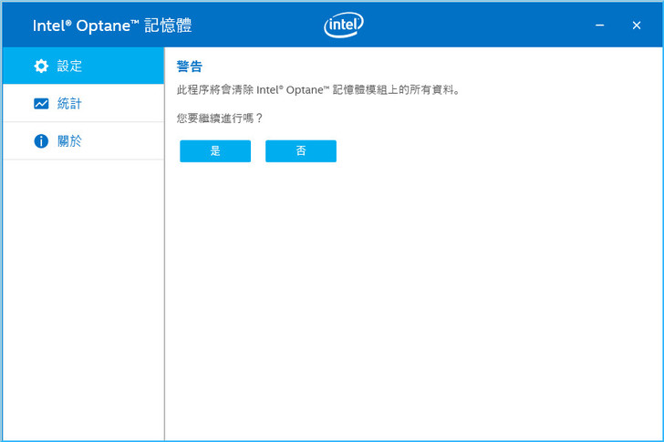Screen dimensions: 664x442
Task: Click the gear icon beside 設定
Action: point(40,66)
